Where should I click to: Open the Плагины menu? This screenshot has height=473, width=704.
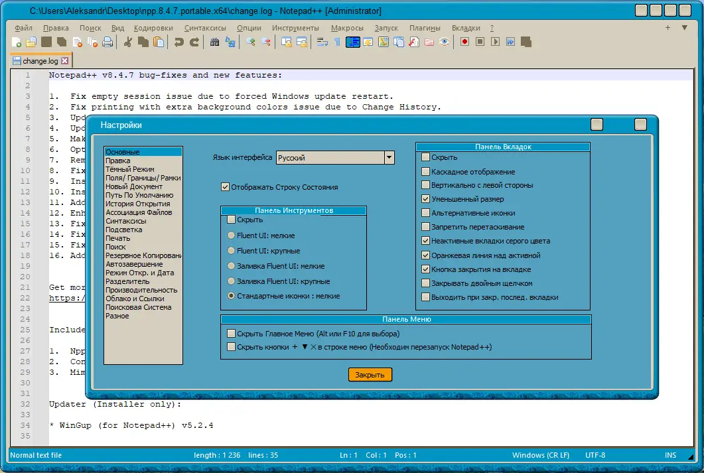[425, 28]
